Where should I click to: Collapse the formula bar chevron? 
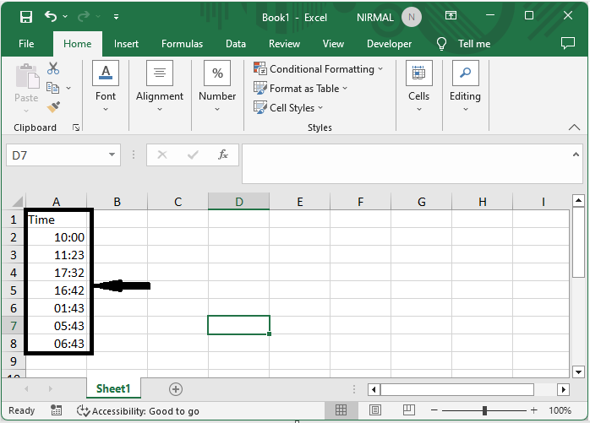pos(576,155)
